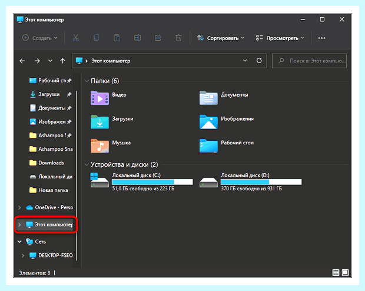Select Сеть in the sidebar

35,242
